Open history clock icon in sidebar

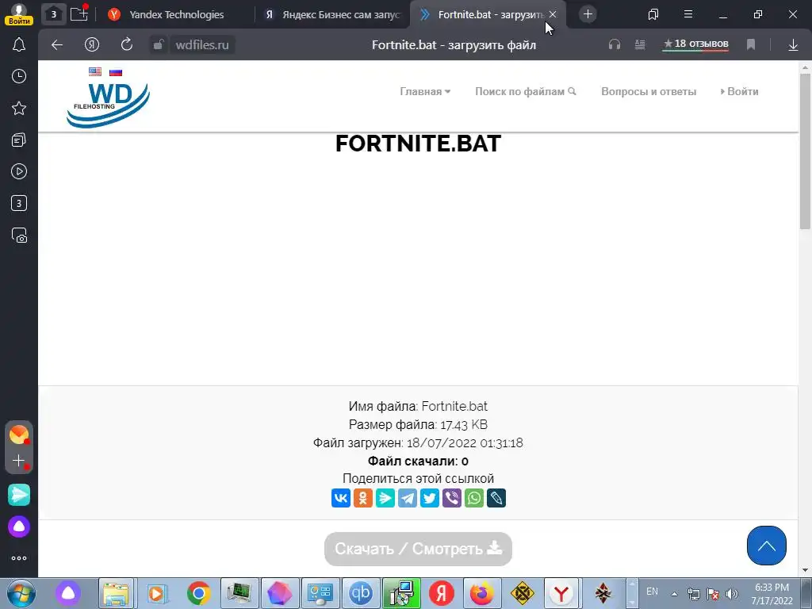tap(19, 76)
